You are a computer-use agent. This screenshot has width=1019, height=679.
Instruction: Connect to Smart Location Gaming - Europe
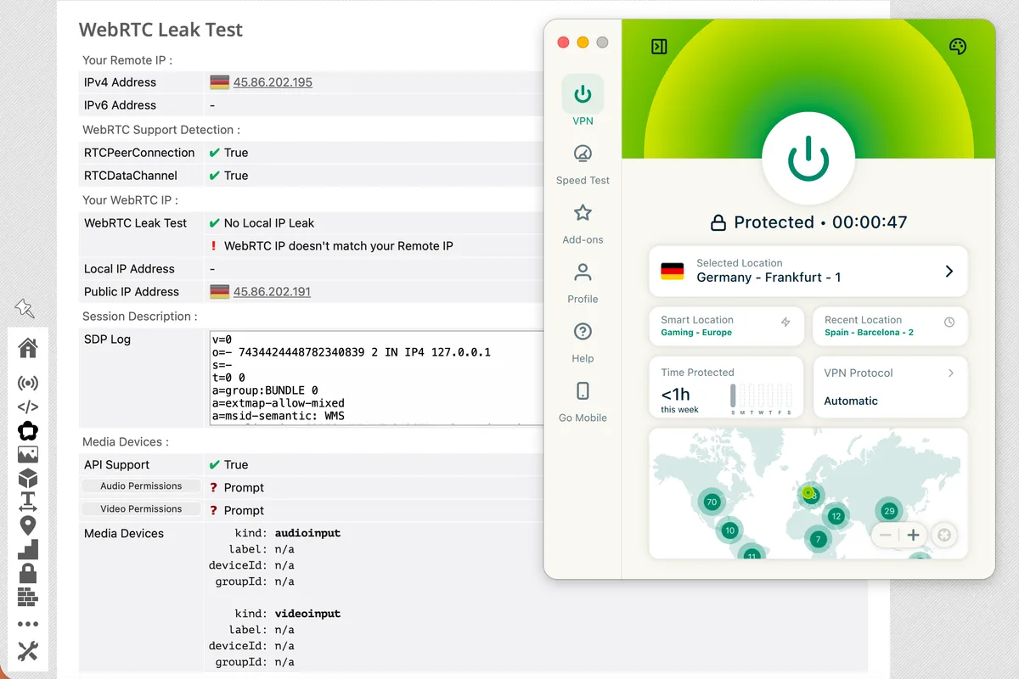coord(726,326)
